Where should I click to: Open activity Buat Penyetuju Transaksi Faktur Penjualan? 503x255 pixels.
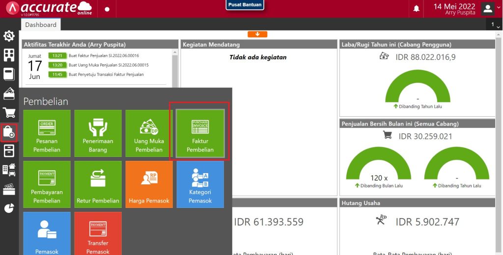(106, 75)
